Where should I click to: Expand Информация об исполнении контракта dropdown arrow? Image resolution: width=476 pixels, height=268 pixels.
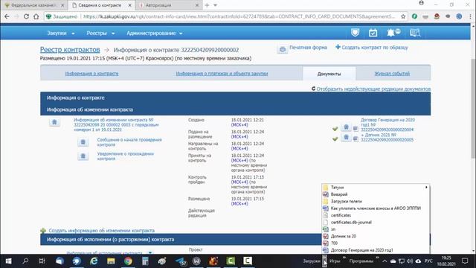tap(150, 253)
